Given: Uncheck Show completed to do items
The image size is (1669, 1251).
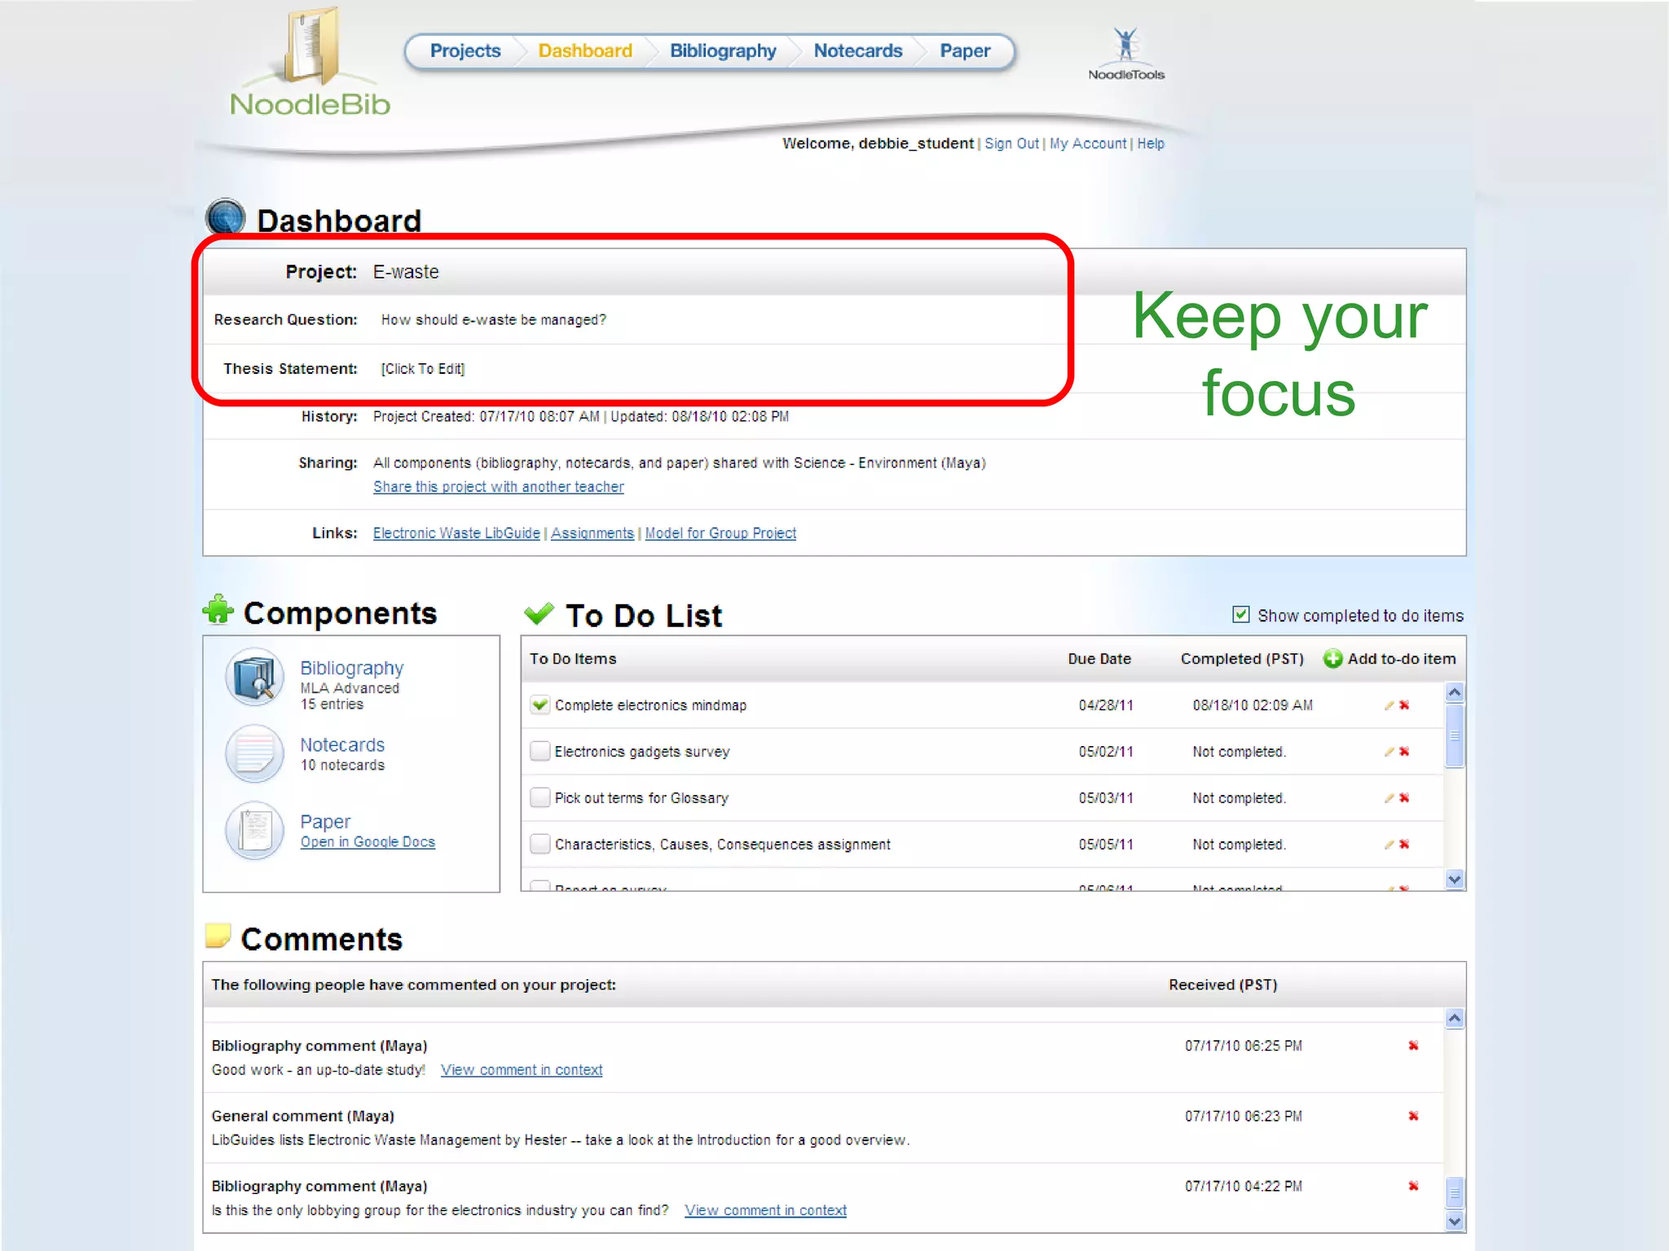Looking at the screenshot, I should click(1240, 615).
